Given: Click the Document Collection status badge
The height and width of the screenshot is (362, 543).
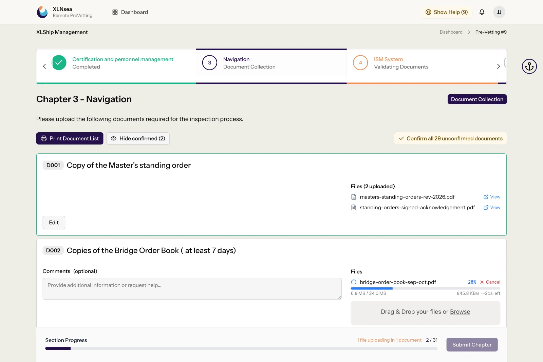Looking at the screenshot, I should [477, 99].
